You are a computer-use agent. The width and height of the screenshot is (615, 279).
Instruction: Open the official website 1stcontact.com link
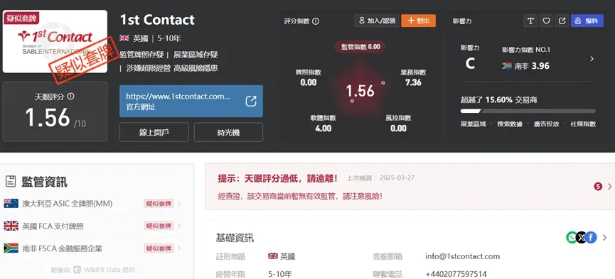pos(191,101)
